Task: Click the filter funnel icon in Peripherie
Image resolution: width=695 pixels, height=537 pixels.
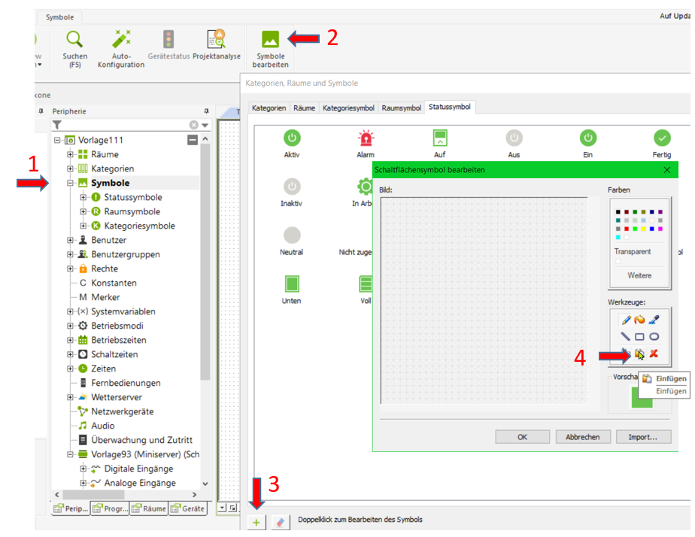Action: click(x=57, y=125)
